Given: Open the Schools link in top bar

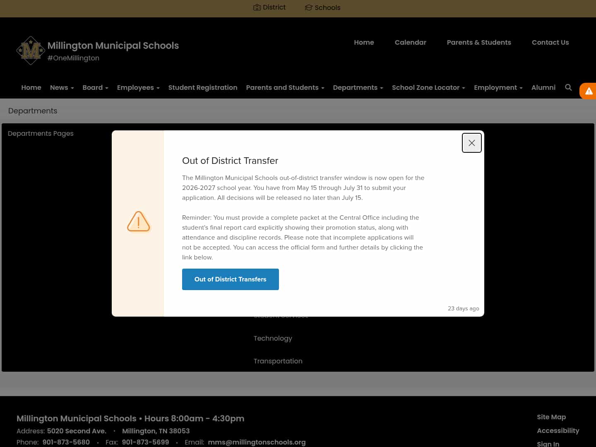Looking at the screenshot, I should click(x=322, y=7).
